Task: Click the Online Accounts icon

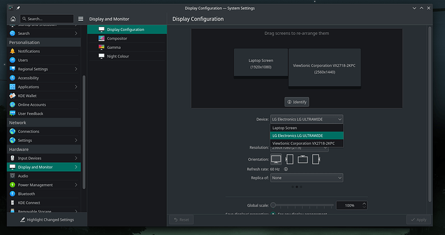Action: pyautogui.click(x=12, y=105)
